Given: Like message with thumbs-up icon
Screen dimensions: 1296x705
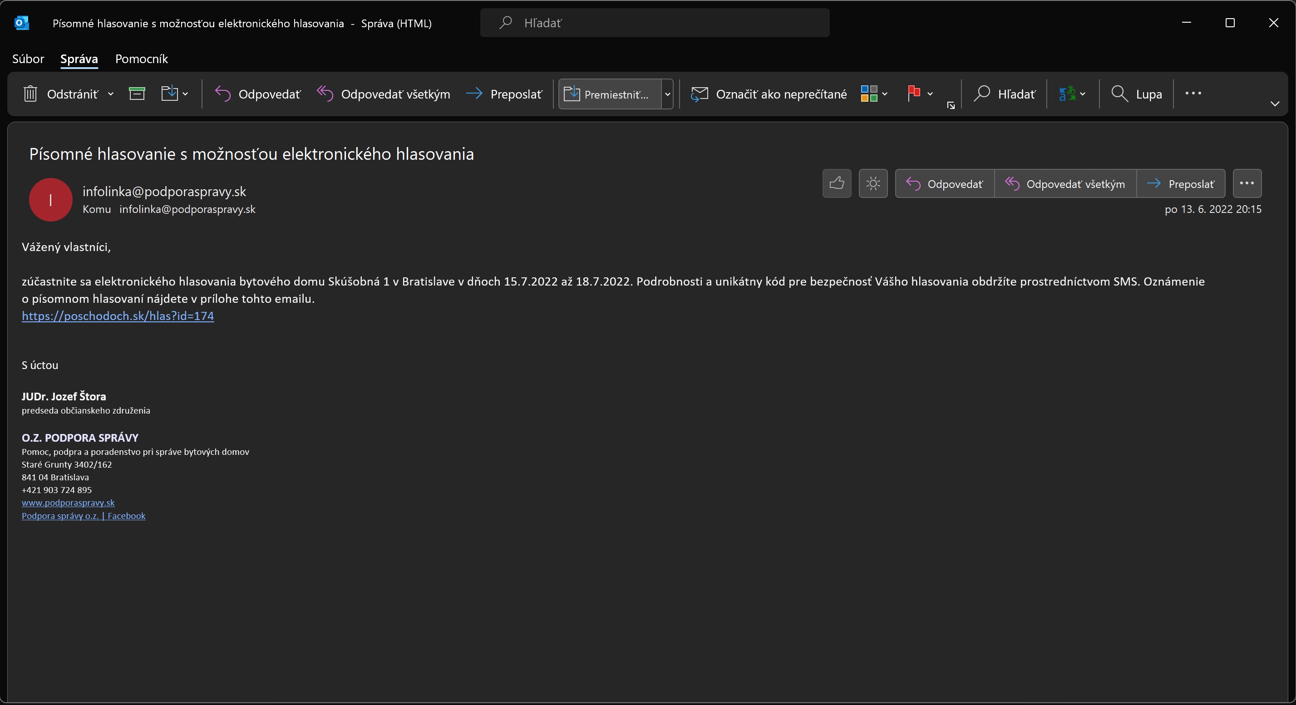Looking at the screenshot, I should click(837, 183).
